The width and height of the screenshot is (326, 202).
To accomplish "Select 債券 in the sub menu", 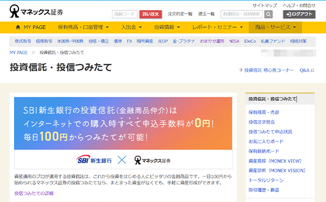I will 118,41.
